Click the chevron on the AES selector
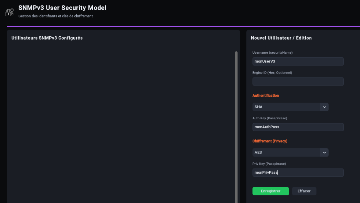The height and width of the screenshot is (203, 360). point(324,152)
